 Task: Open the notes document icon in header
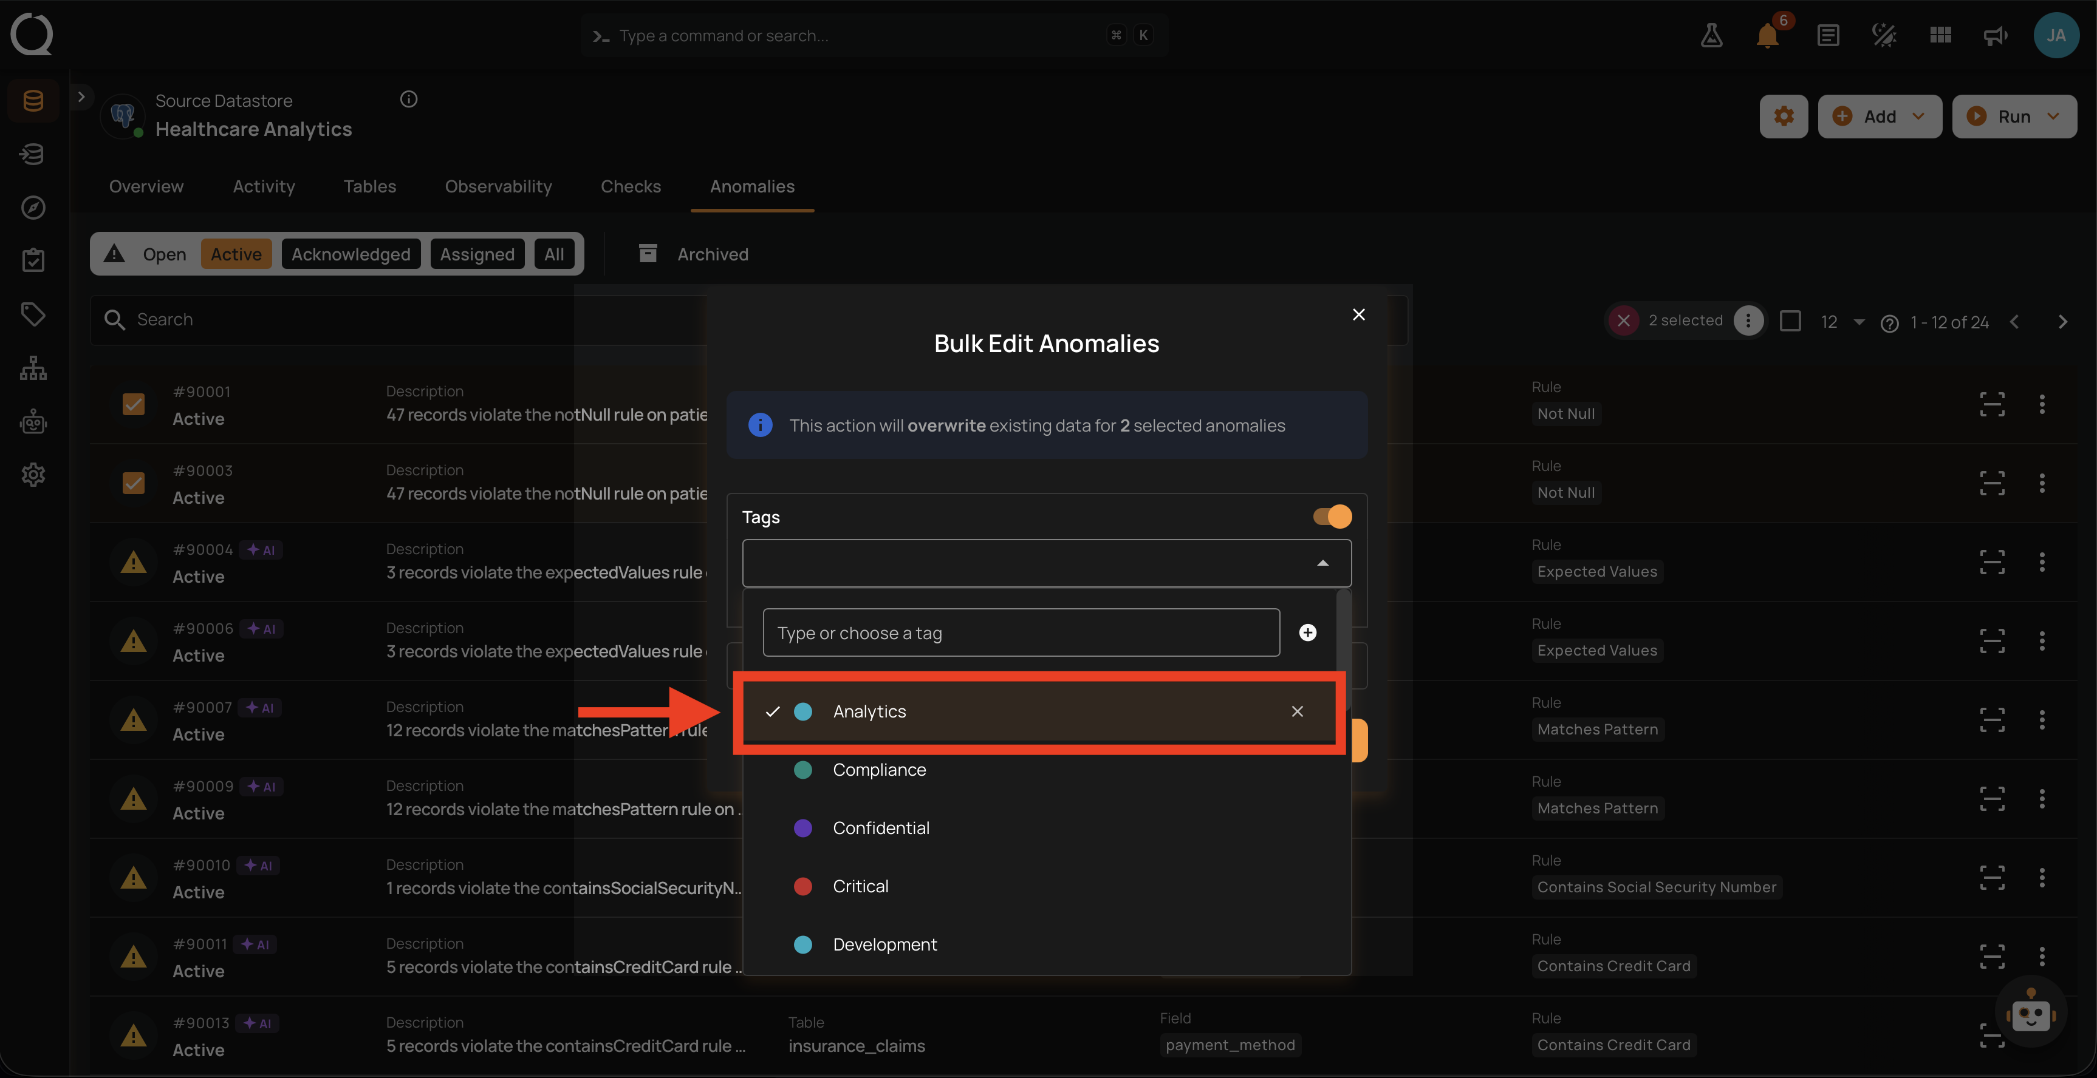tap(1827, 35)
